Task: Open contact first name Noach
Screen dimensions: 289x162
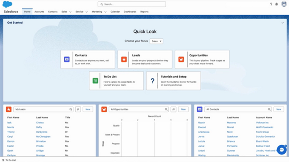Action: coord(201,123)
